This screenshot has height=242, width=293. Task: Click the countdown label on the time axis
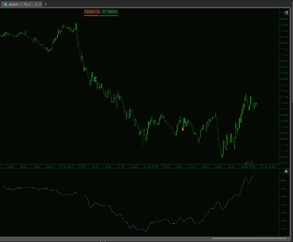tap(249, 164)
